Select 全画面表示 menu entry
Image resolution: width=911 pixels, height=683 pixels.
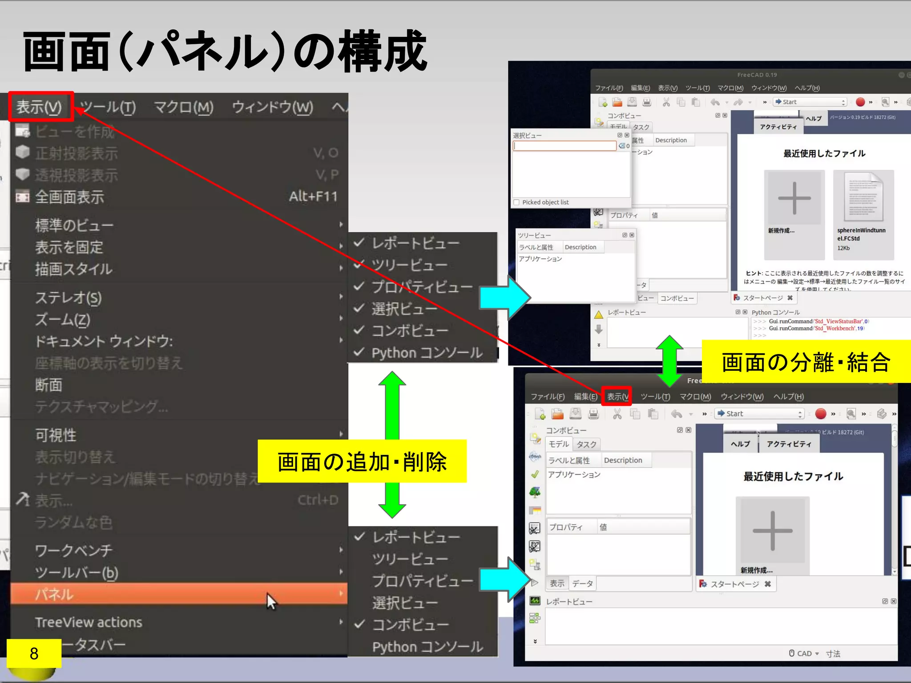[69, 197]
